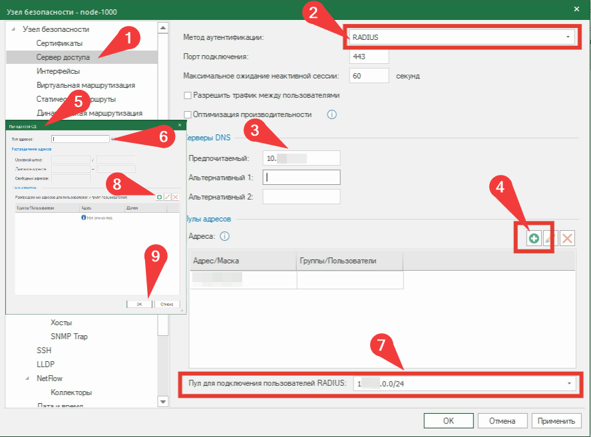Collapse the Узел безопасности tree node
This screenshot has height=437, width=591.
click(14, 29)
